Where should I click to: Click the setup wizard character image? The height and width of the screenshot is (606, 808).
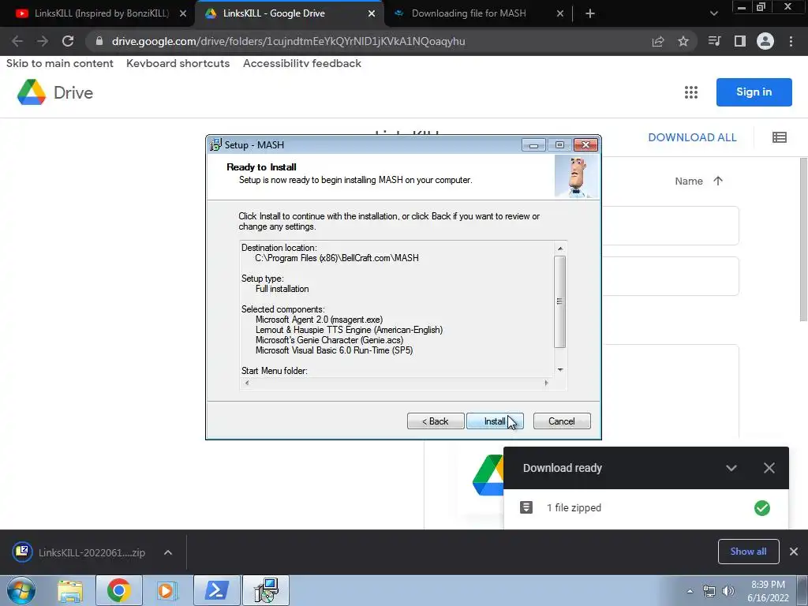576,176
